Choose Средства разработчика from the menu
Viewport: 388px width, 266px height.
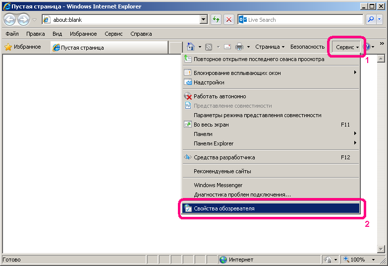224,157
